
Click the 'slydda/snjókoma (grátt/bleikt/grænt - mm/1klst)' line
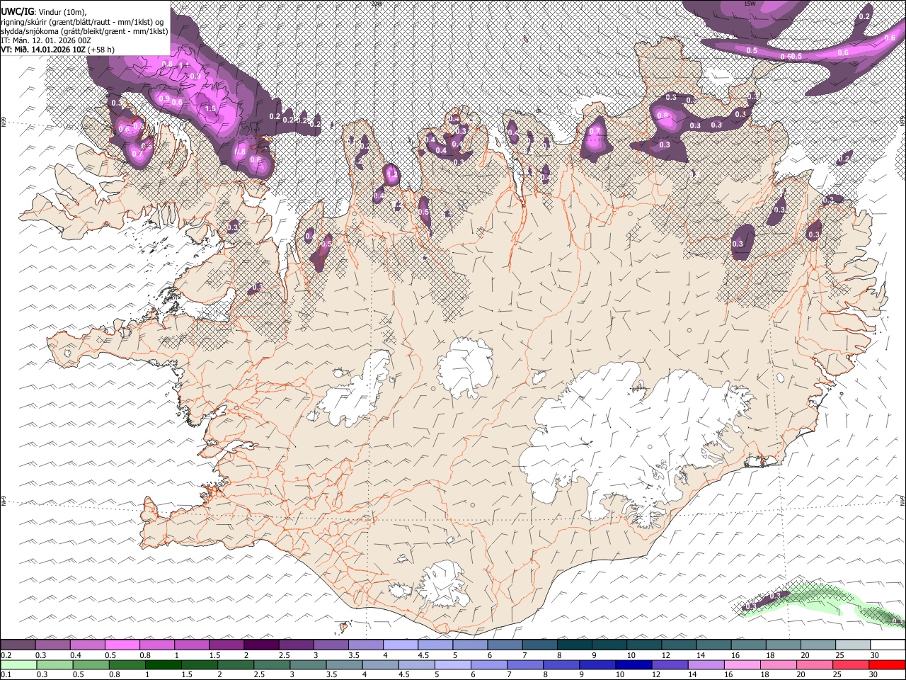click(84, 31)
